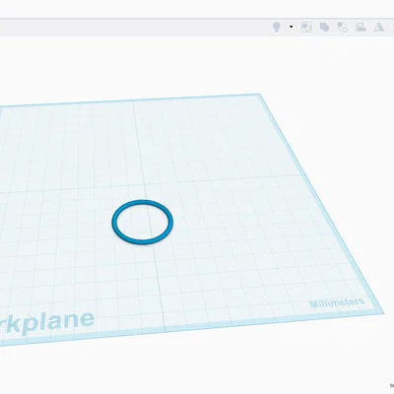This screenshot has width=394, height=394.
Task: Click the Show All lightbulb icon
Action: 277,27
